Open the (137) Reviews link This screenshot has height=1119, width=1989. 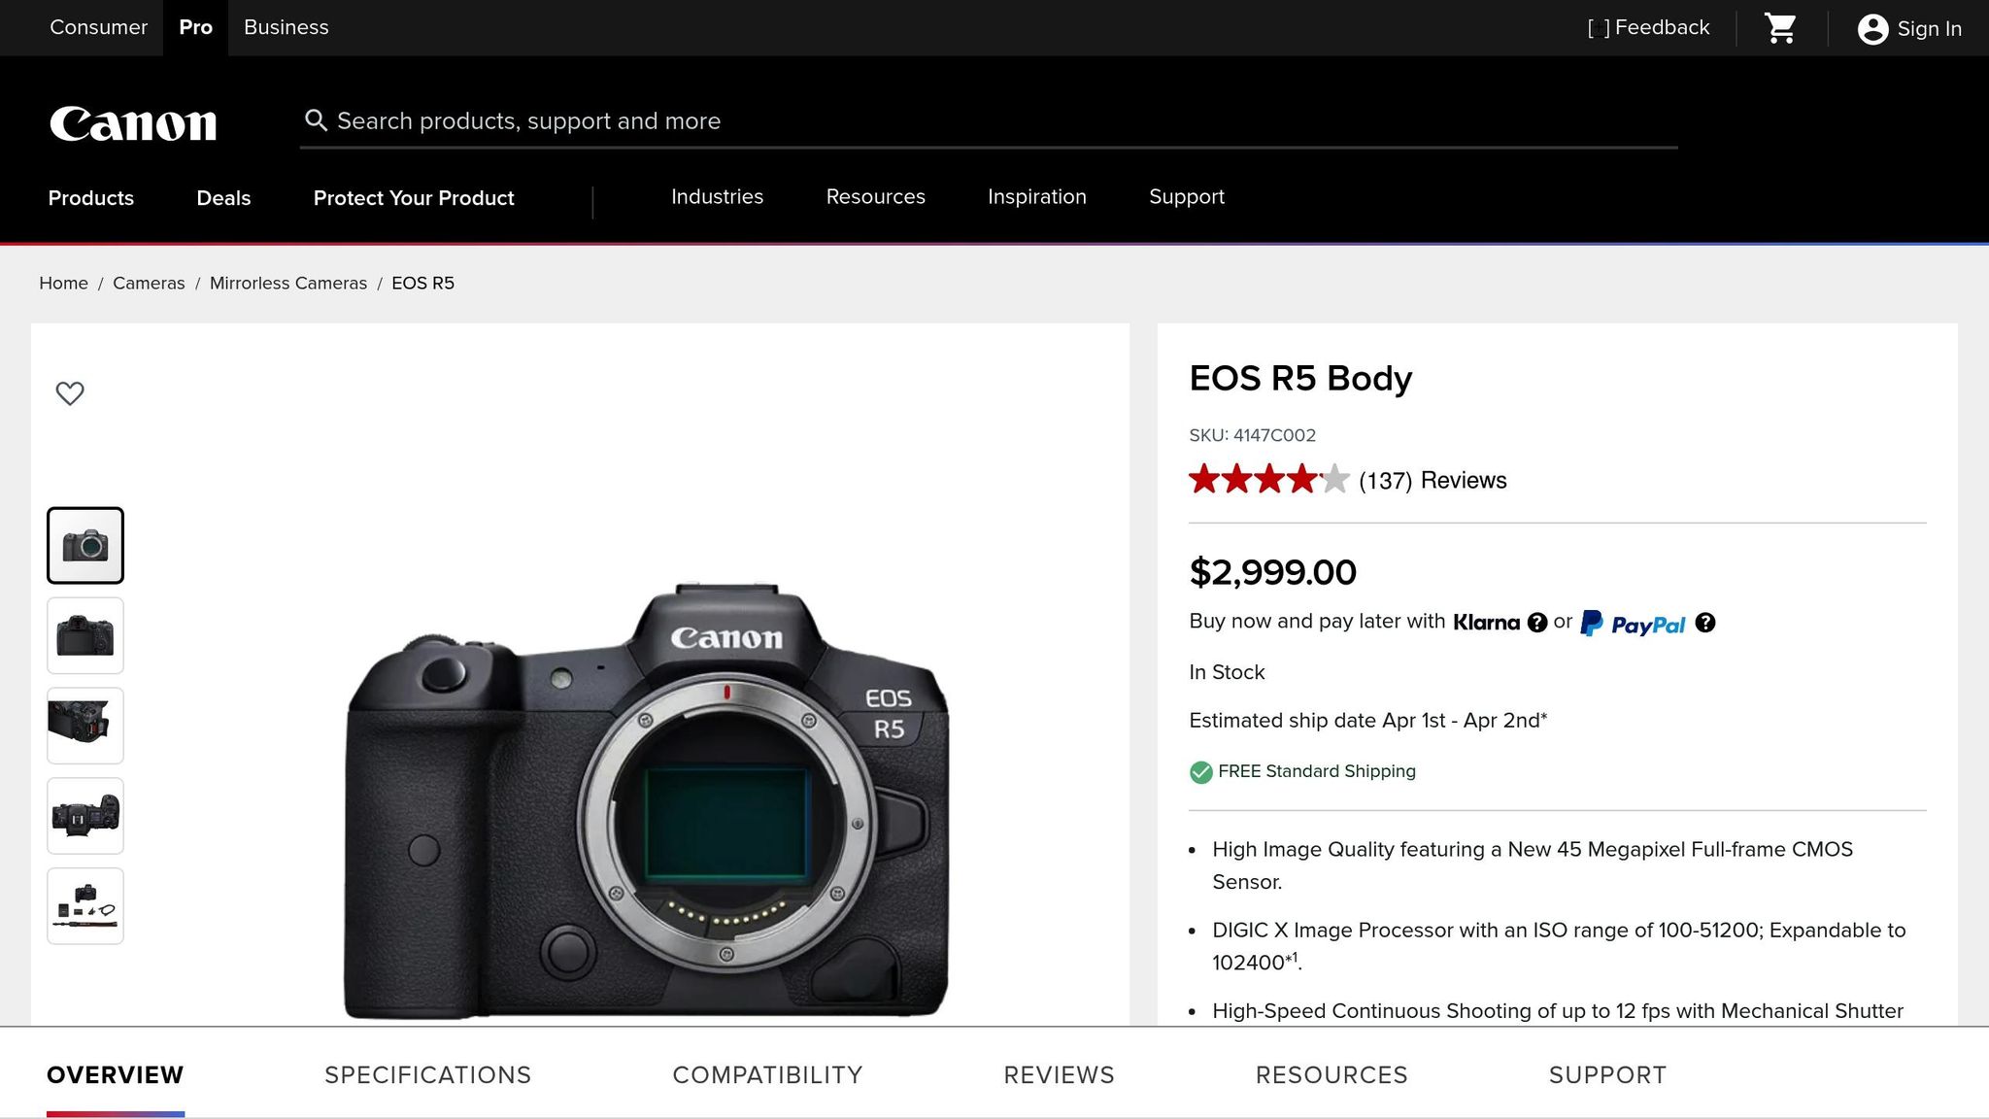1433,481
